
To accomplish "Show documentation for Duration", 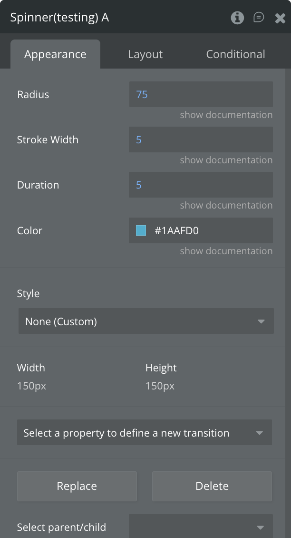I will point(226,205).
